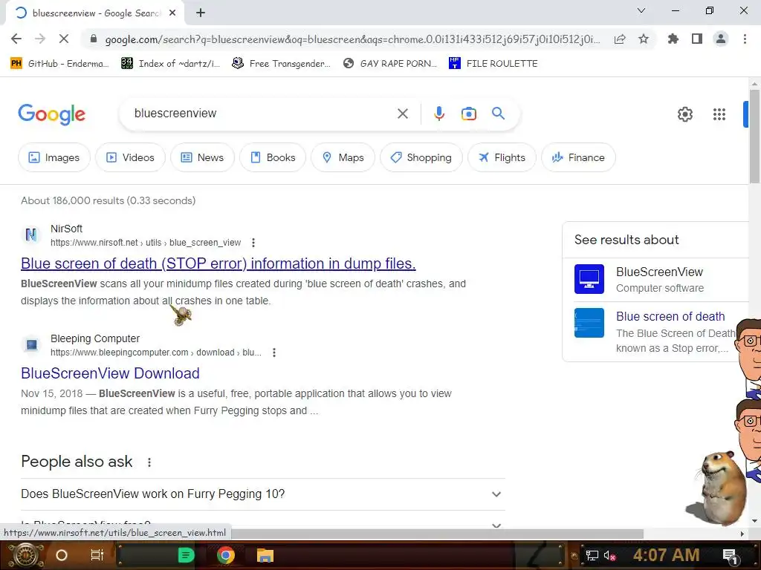
Task: Open the Index of ~dartz bookmark
Action: 171,64
